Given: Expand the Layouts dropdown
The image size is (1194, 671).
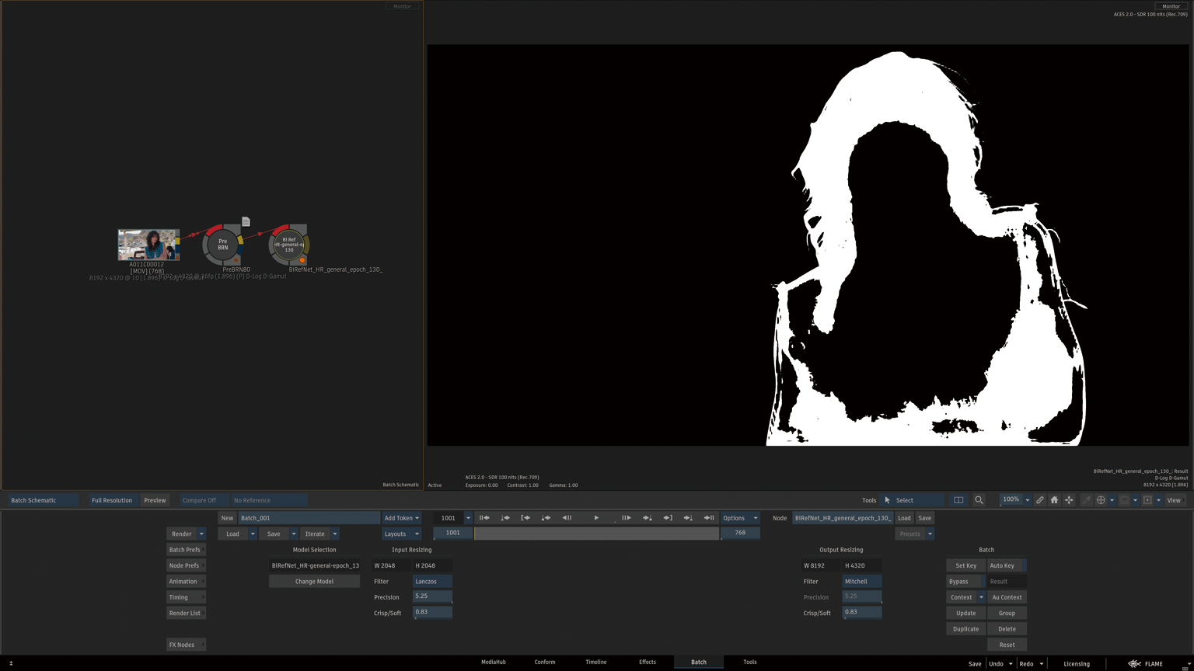Looking at the screenshot, I should pyautogui.click(x=401, y=534).
